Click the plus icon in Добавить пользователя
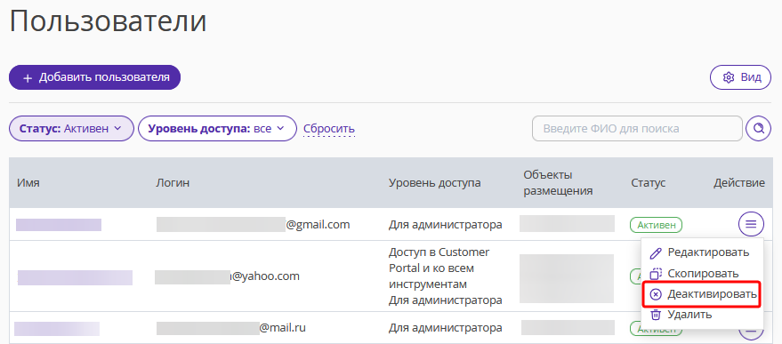Screen dimensions: 782x344 click(28, 78)
